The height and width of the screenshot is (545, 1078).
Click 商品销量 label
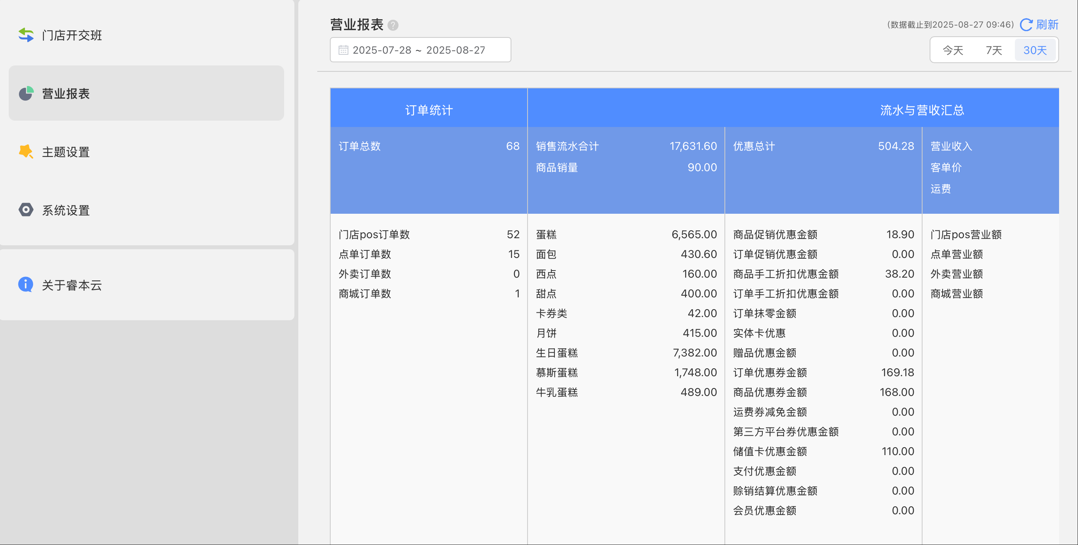click(x=557, y=167)
